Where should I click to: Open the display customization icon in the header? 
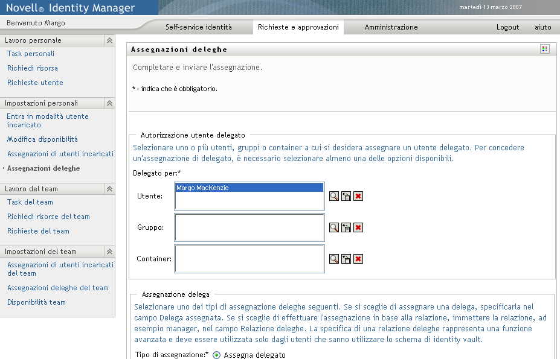(x=544, y=49)
